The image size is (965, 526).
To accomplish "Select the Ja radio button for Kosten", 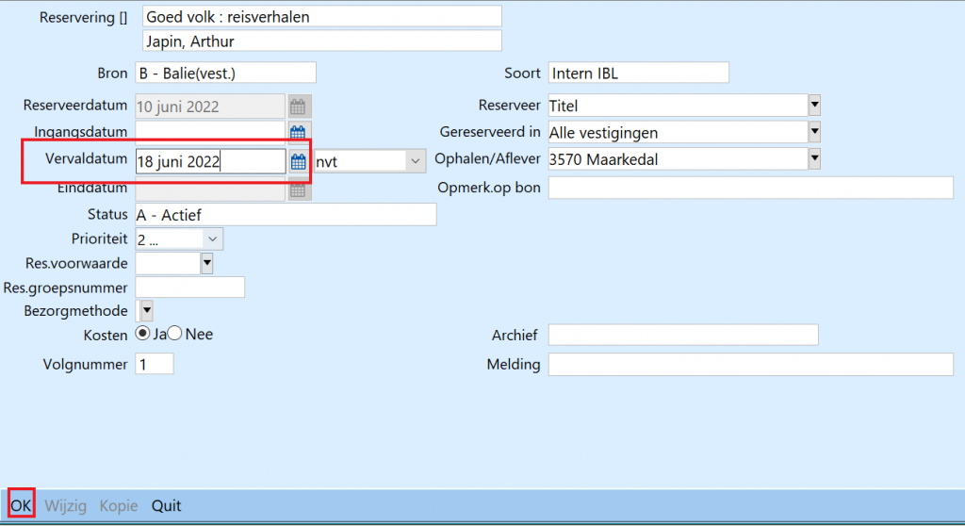I will pos(143,334).
